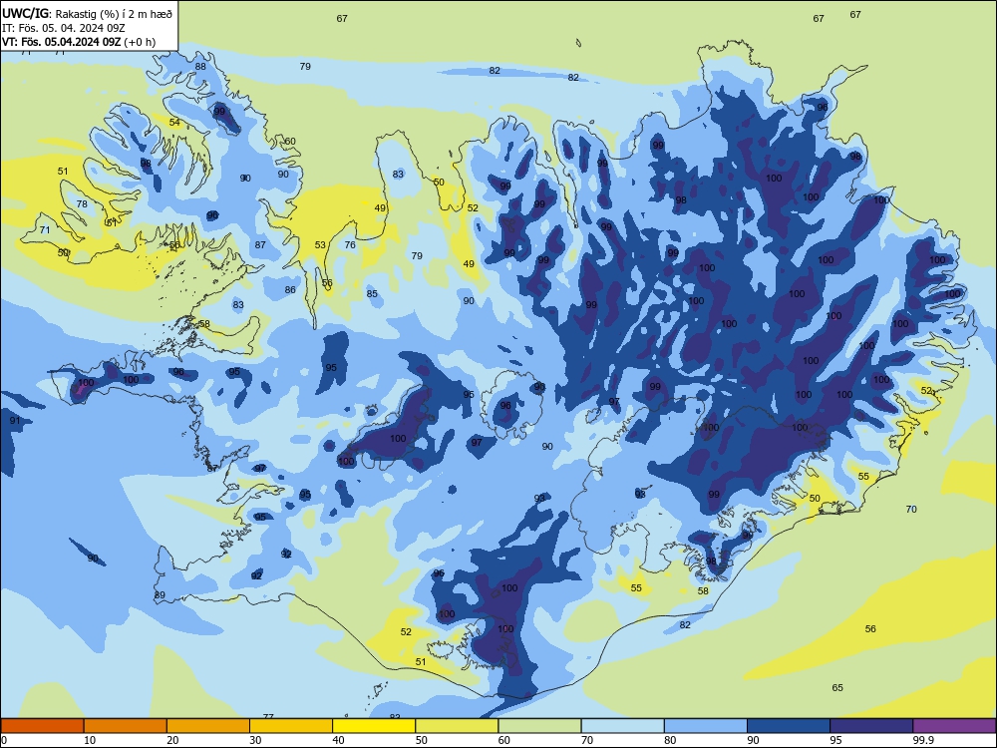Pick the yellow-green 50–60 legend segment
This screenshot has height=748, width=997.
coord(457,726)
